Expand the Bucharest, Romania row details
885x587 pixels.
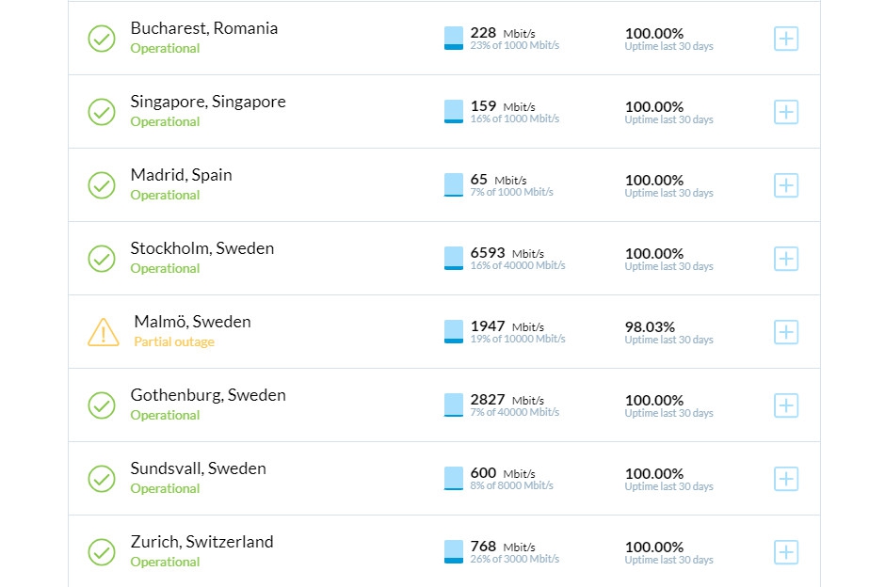point(786,39)
